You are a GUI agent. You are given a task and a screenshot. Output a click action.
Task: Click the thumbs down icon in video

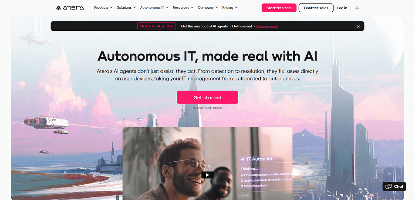point(246,196)
